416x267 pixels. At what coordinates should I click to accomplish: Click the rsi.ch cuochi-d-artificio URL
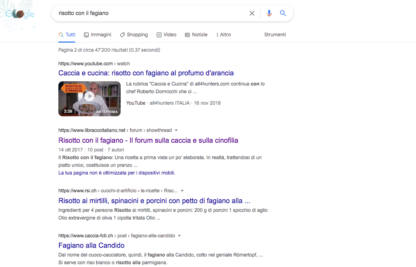118,191
